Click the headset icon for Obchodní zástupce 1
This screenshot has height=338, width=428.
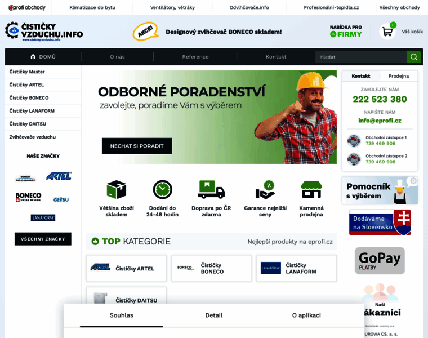tap(354, 141)
